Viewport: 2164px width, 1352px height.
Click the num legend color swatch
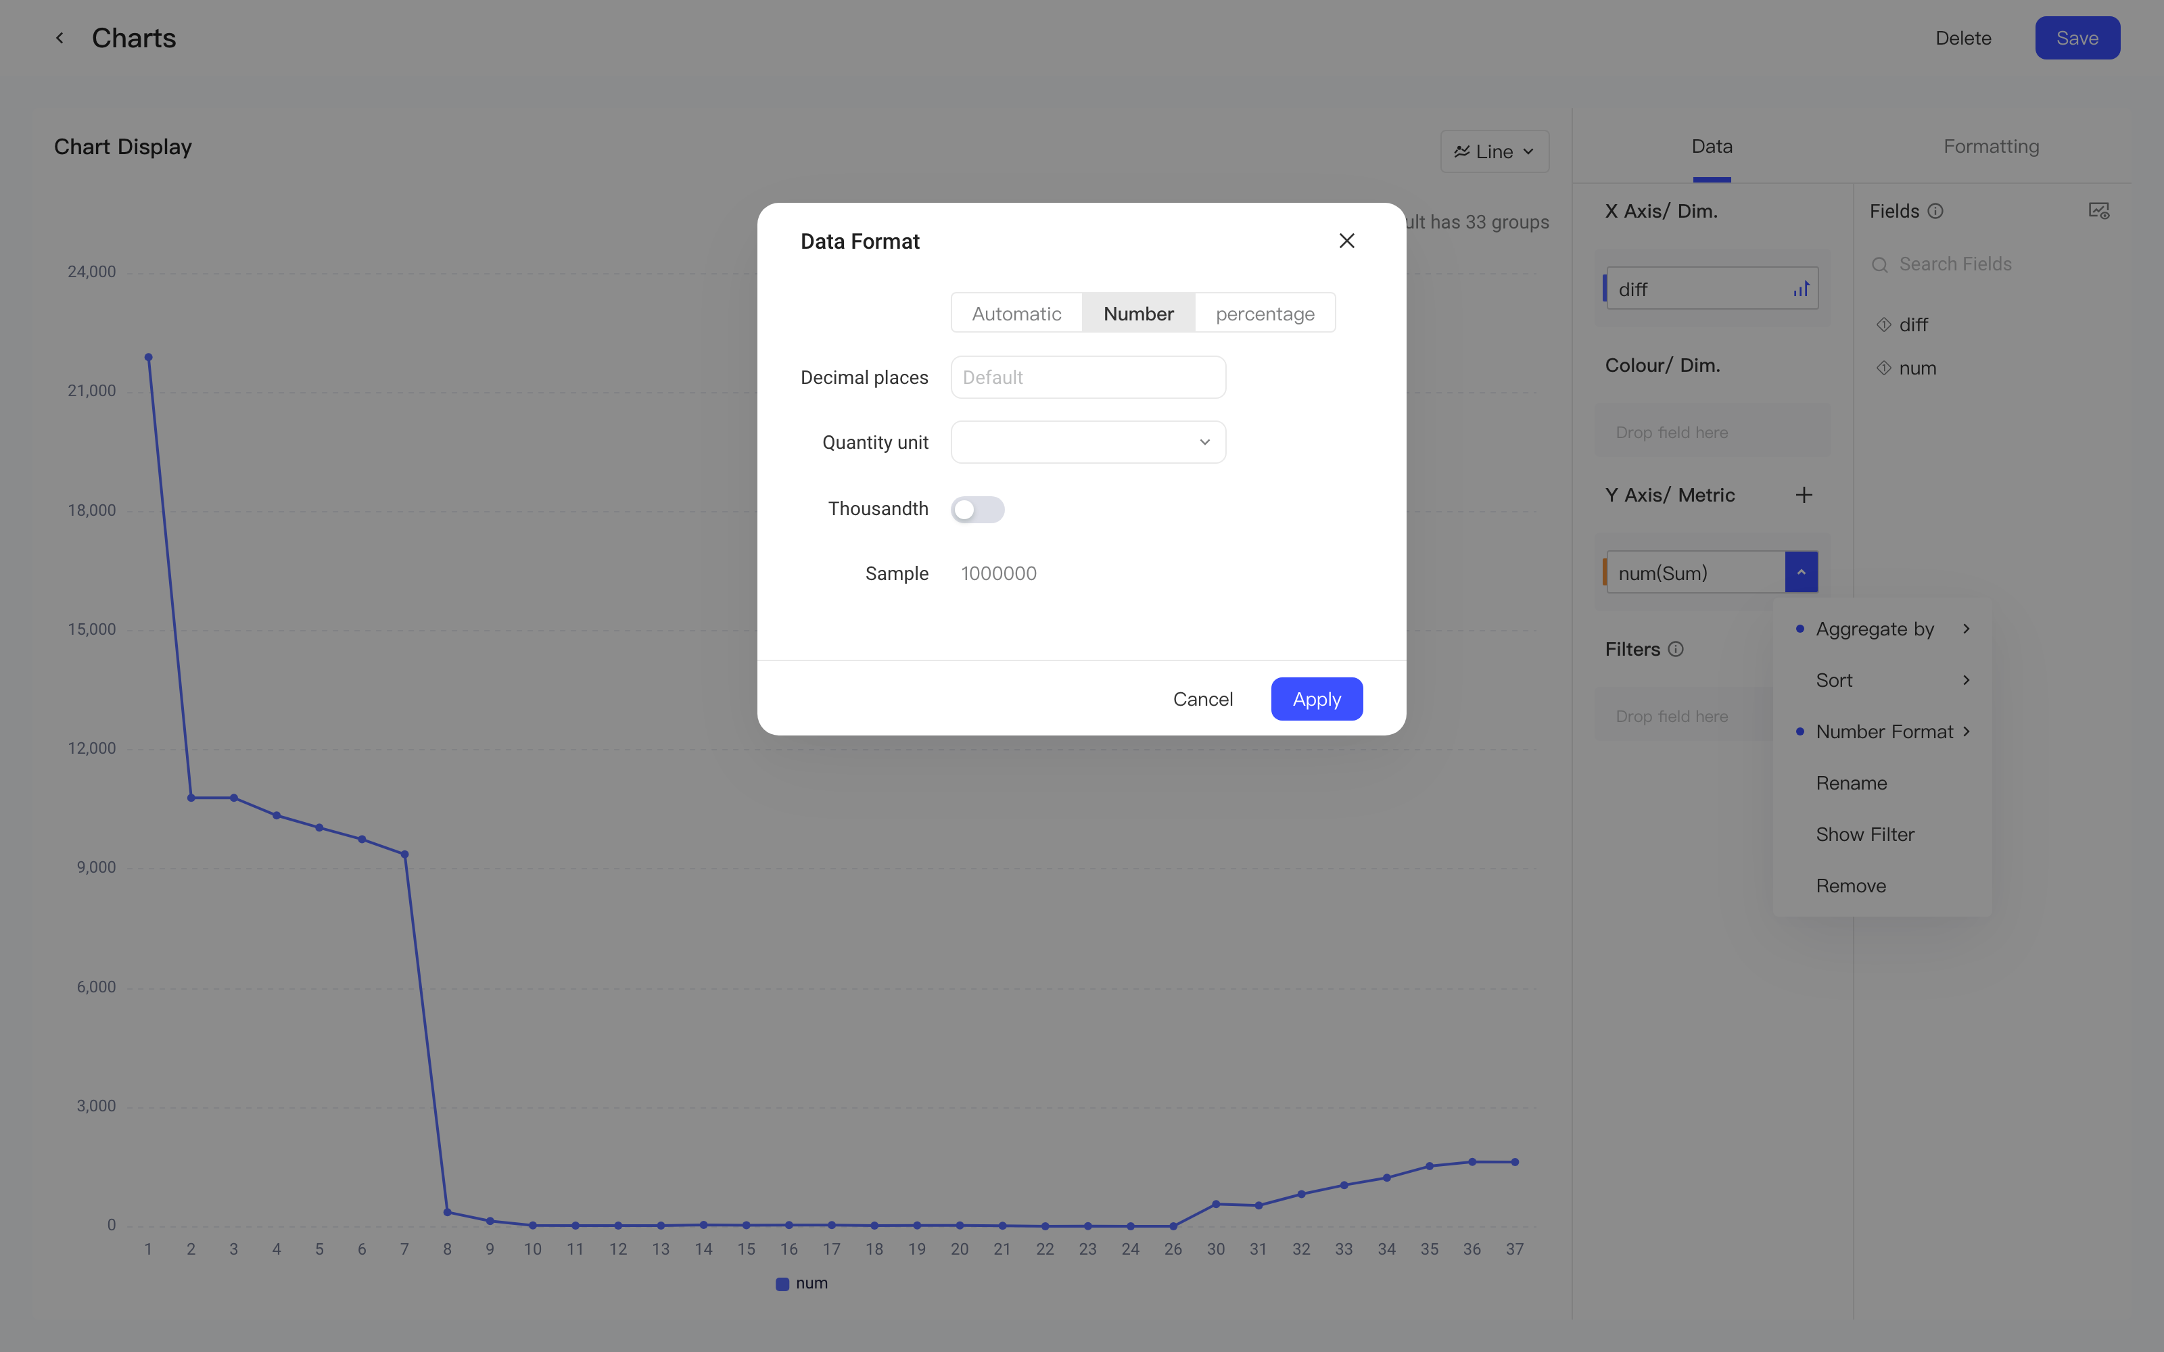[x=782, y=1284]
